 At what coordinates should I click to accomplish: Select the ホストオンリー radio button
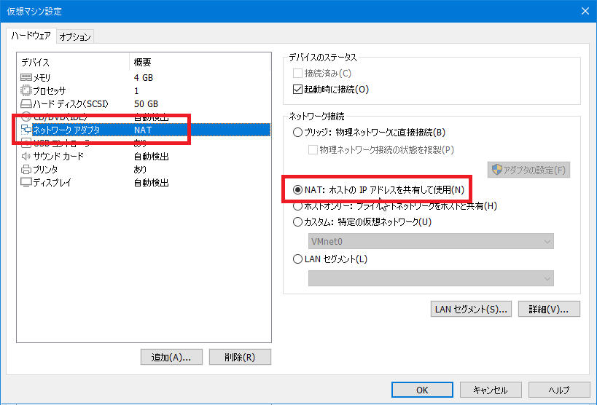pyautogui.click(x=297, y=206)
